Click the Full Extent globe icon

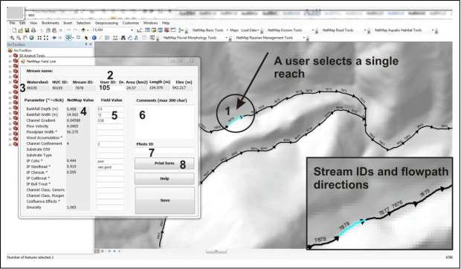pos(31,38)
